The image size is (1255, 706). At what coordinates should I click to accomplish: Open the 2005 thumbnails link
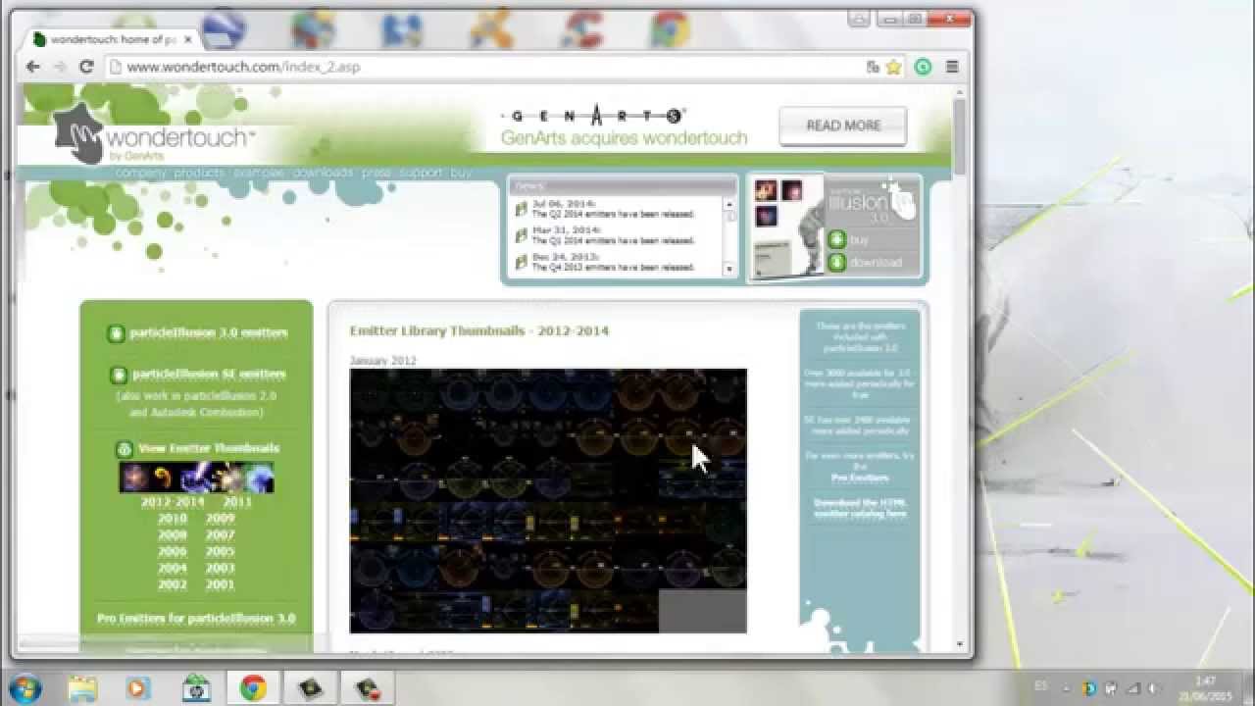tap(221, 552)
